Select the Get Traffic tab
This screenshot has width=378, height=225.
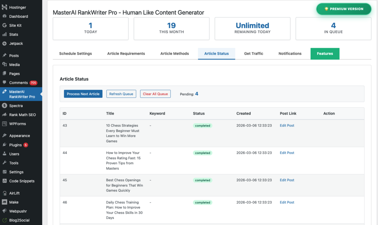point(254,54)
